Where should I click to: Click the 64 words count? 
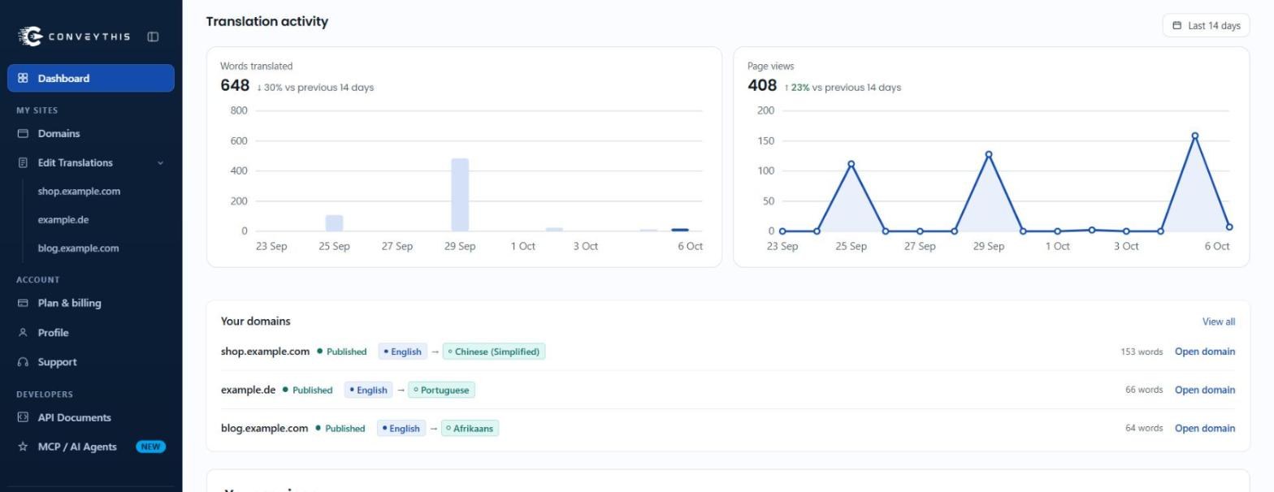click(1144, 428)
